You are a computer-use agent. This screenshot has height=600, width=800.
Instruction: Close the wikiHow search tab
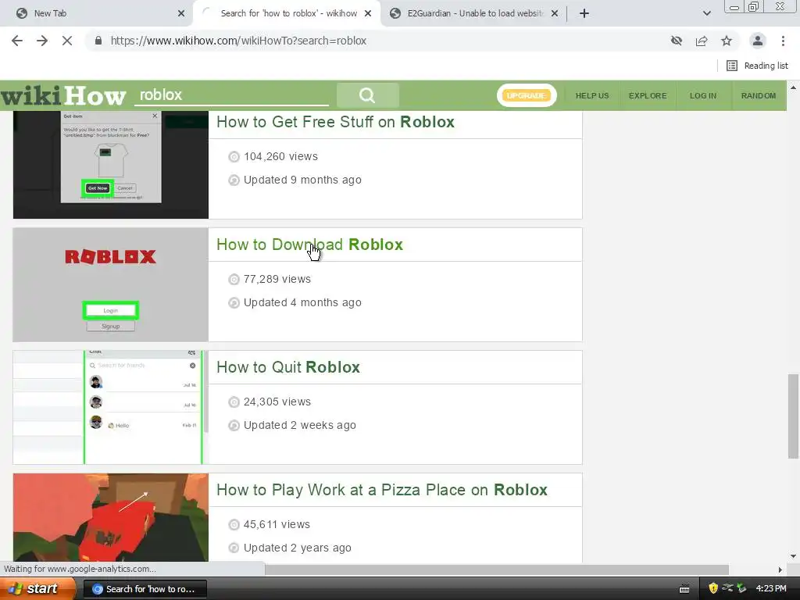click(368, 13)
